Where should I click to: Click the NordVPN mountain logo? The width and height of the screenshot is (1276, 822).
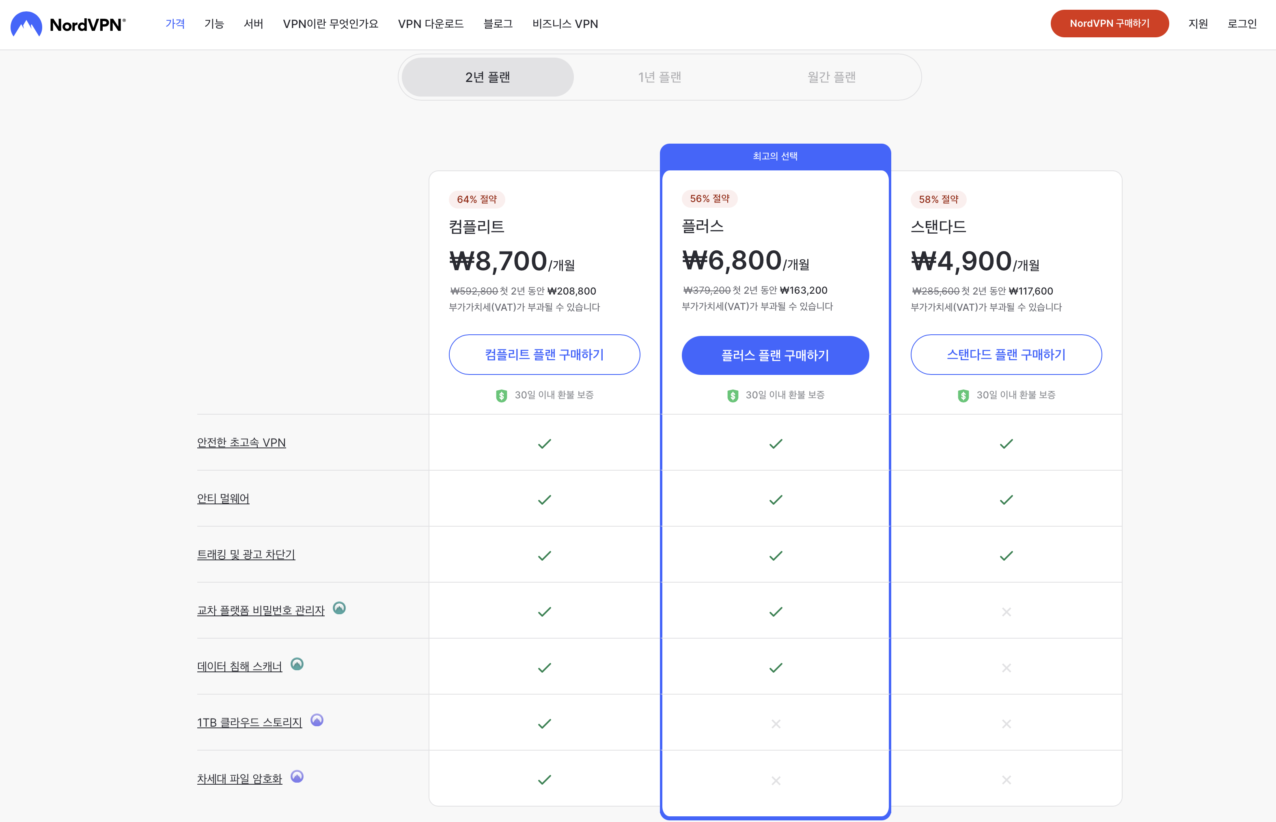pos(26,24)
